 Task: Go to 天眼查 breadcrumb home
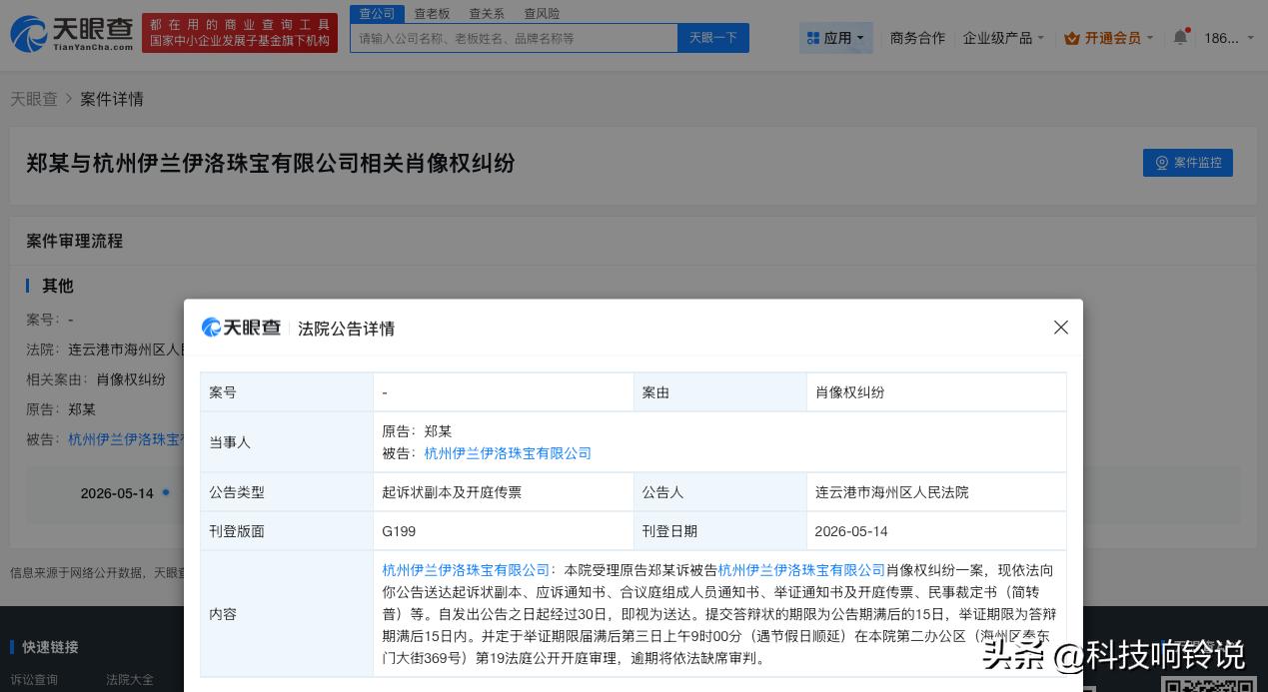(34, 99)
